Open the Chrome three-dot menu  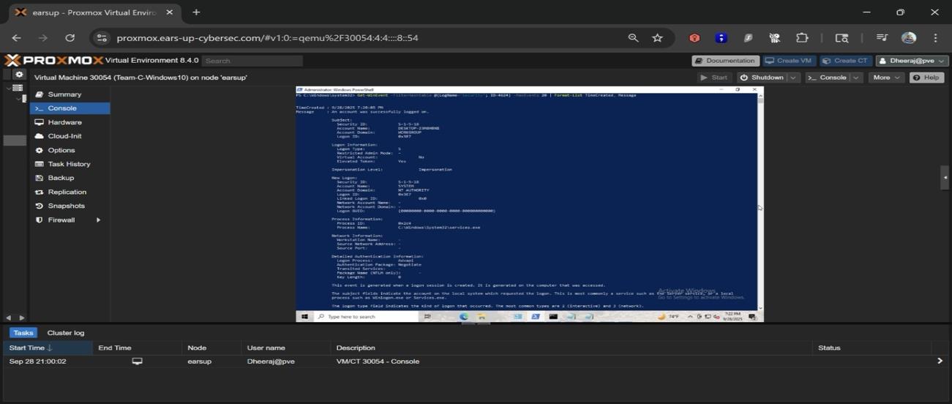[x=935, y=38]
